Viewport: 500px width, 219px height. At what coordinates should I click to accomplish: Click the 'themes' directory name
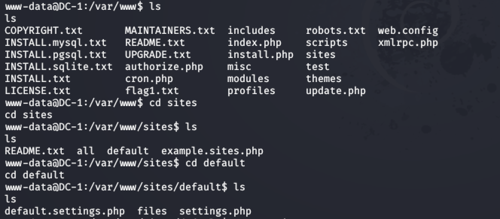(324, 79)
